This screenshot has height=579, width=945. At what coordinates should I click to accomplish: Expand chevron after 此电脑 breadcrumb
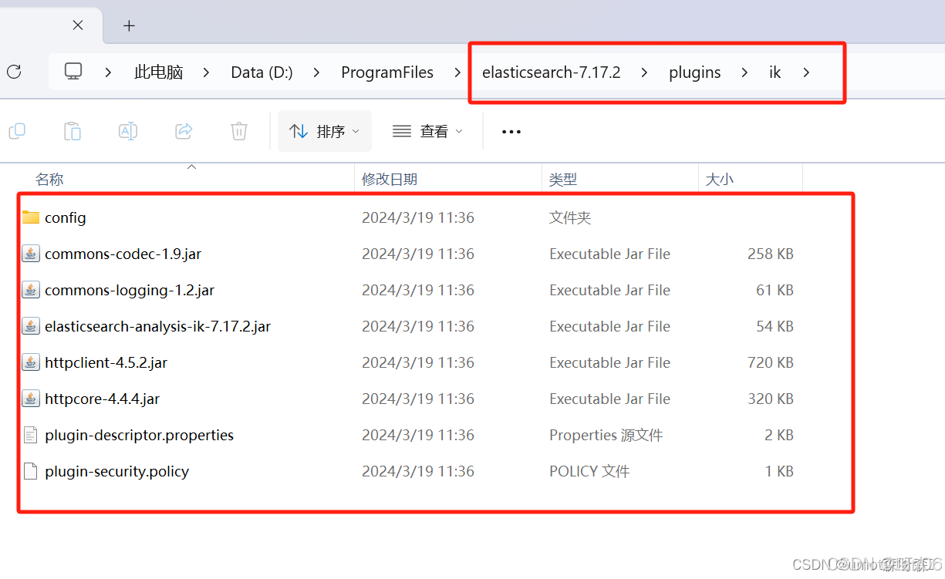tap(206, 72)
